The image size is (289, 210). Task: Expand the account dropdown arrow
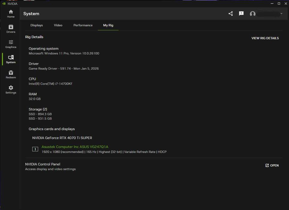281,14
